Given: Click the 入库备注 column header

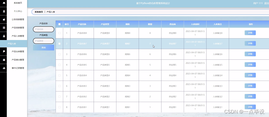Looking at the screenshot, I should click(218, 24).
